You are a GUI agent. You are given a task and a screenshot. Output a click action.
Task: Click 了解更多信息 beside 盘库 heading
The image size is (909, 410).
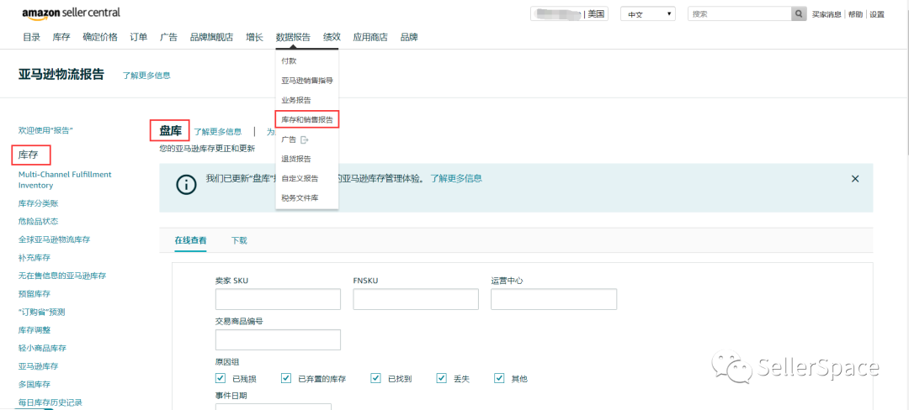coord(218,132)
